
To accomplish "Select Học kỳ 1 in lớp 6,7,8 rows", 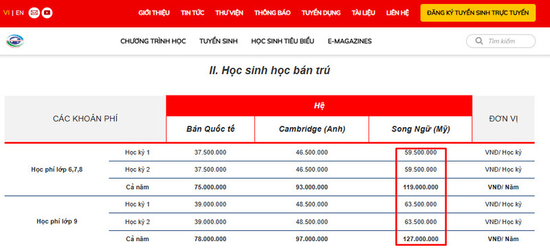I will coord(137,153).
